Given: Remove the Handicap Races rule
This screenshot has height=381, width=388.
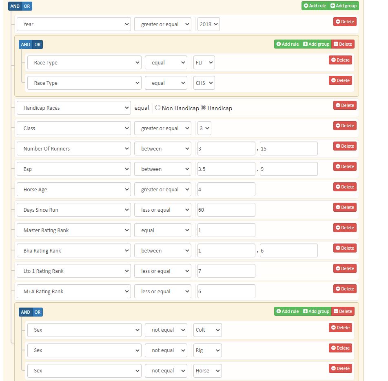Looking at the screenshot, I should coord(345,105).
